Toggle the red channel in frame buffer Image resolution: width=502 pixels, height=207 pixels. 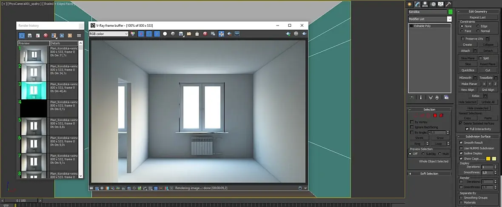pyautogui.click(x=141, y=34)
